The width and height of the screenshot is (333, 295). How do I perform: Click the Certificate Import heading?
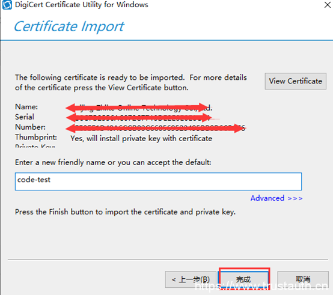[69, 26]
